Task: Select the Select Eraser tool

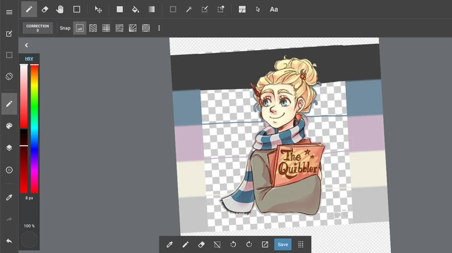Action: point(220,10)
